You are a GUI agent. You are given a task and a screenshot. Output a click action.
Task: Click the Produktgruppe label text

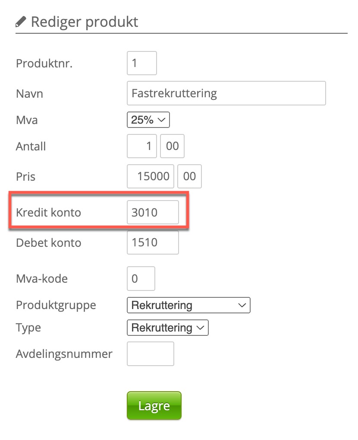[x=56, y=305]
